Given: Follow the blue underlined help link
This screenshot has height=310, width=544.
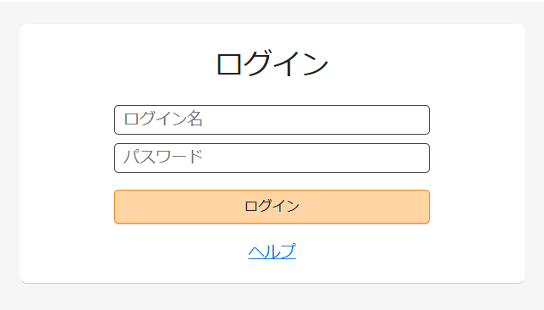Looking at the screenshot, I should 272,252.
